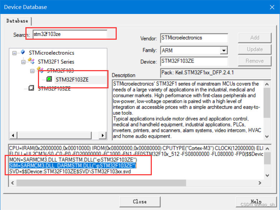Focus the Search input field
The height and width of the screenshot is (210, 280).
tap(70, 34)
